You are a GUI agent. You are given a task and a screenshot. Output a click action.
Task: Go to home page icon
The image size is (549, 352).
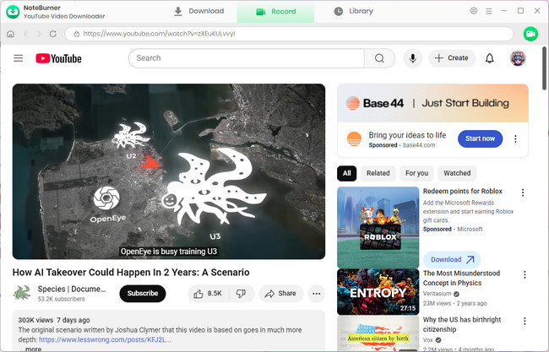[11, 34]
